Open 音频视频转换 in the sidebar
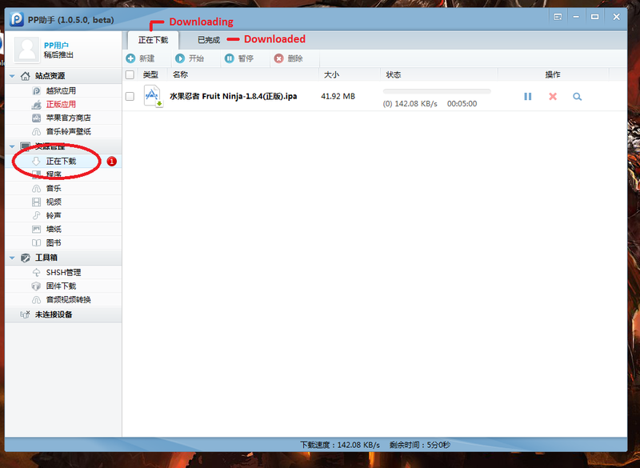The height and width of the screenshot is (468, 640). [x=68, y=299]
